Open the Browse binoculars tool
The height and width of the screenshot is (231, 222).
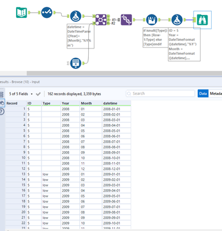(202, 20)
